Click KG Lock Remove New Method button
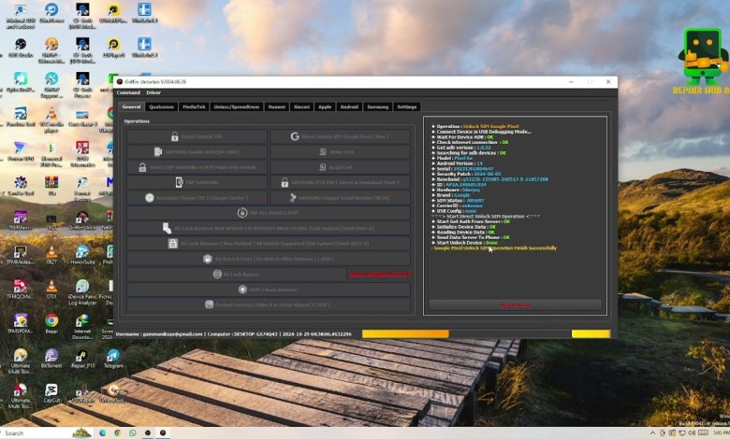 pos(269,244)
